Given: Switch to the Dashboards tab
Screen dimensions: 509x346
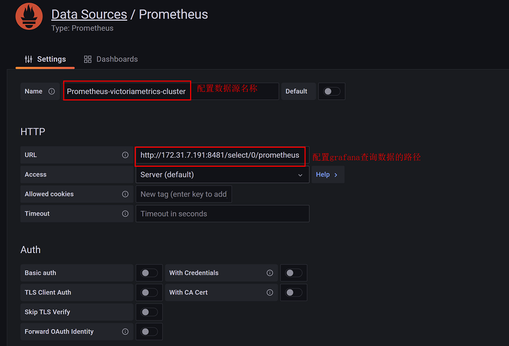Looking at the screenshot, I should tap(111, 59).
